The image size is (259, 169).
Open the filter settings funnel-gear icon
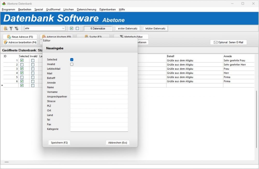tap(16, 28)
